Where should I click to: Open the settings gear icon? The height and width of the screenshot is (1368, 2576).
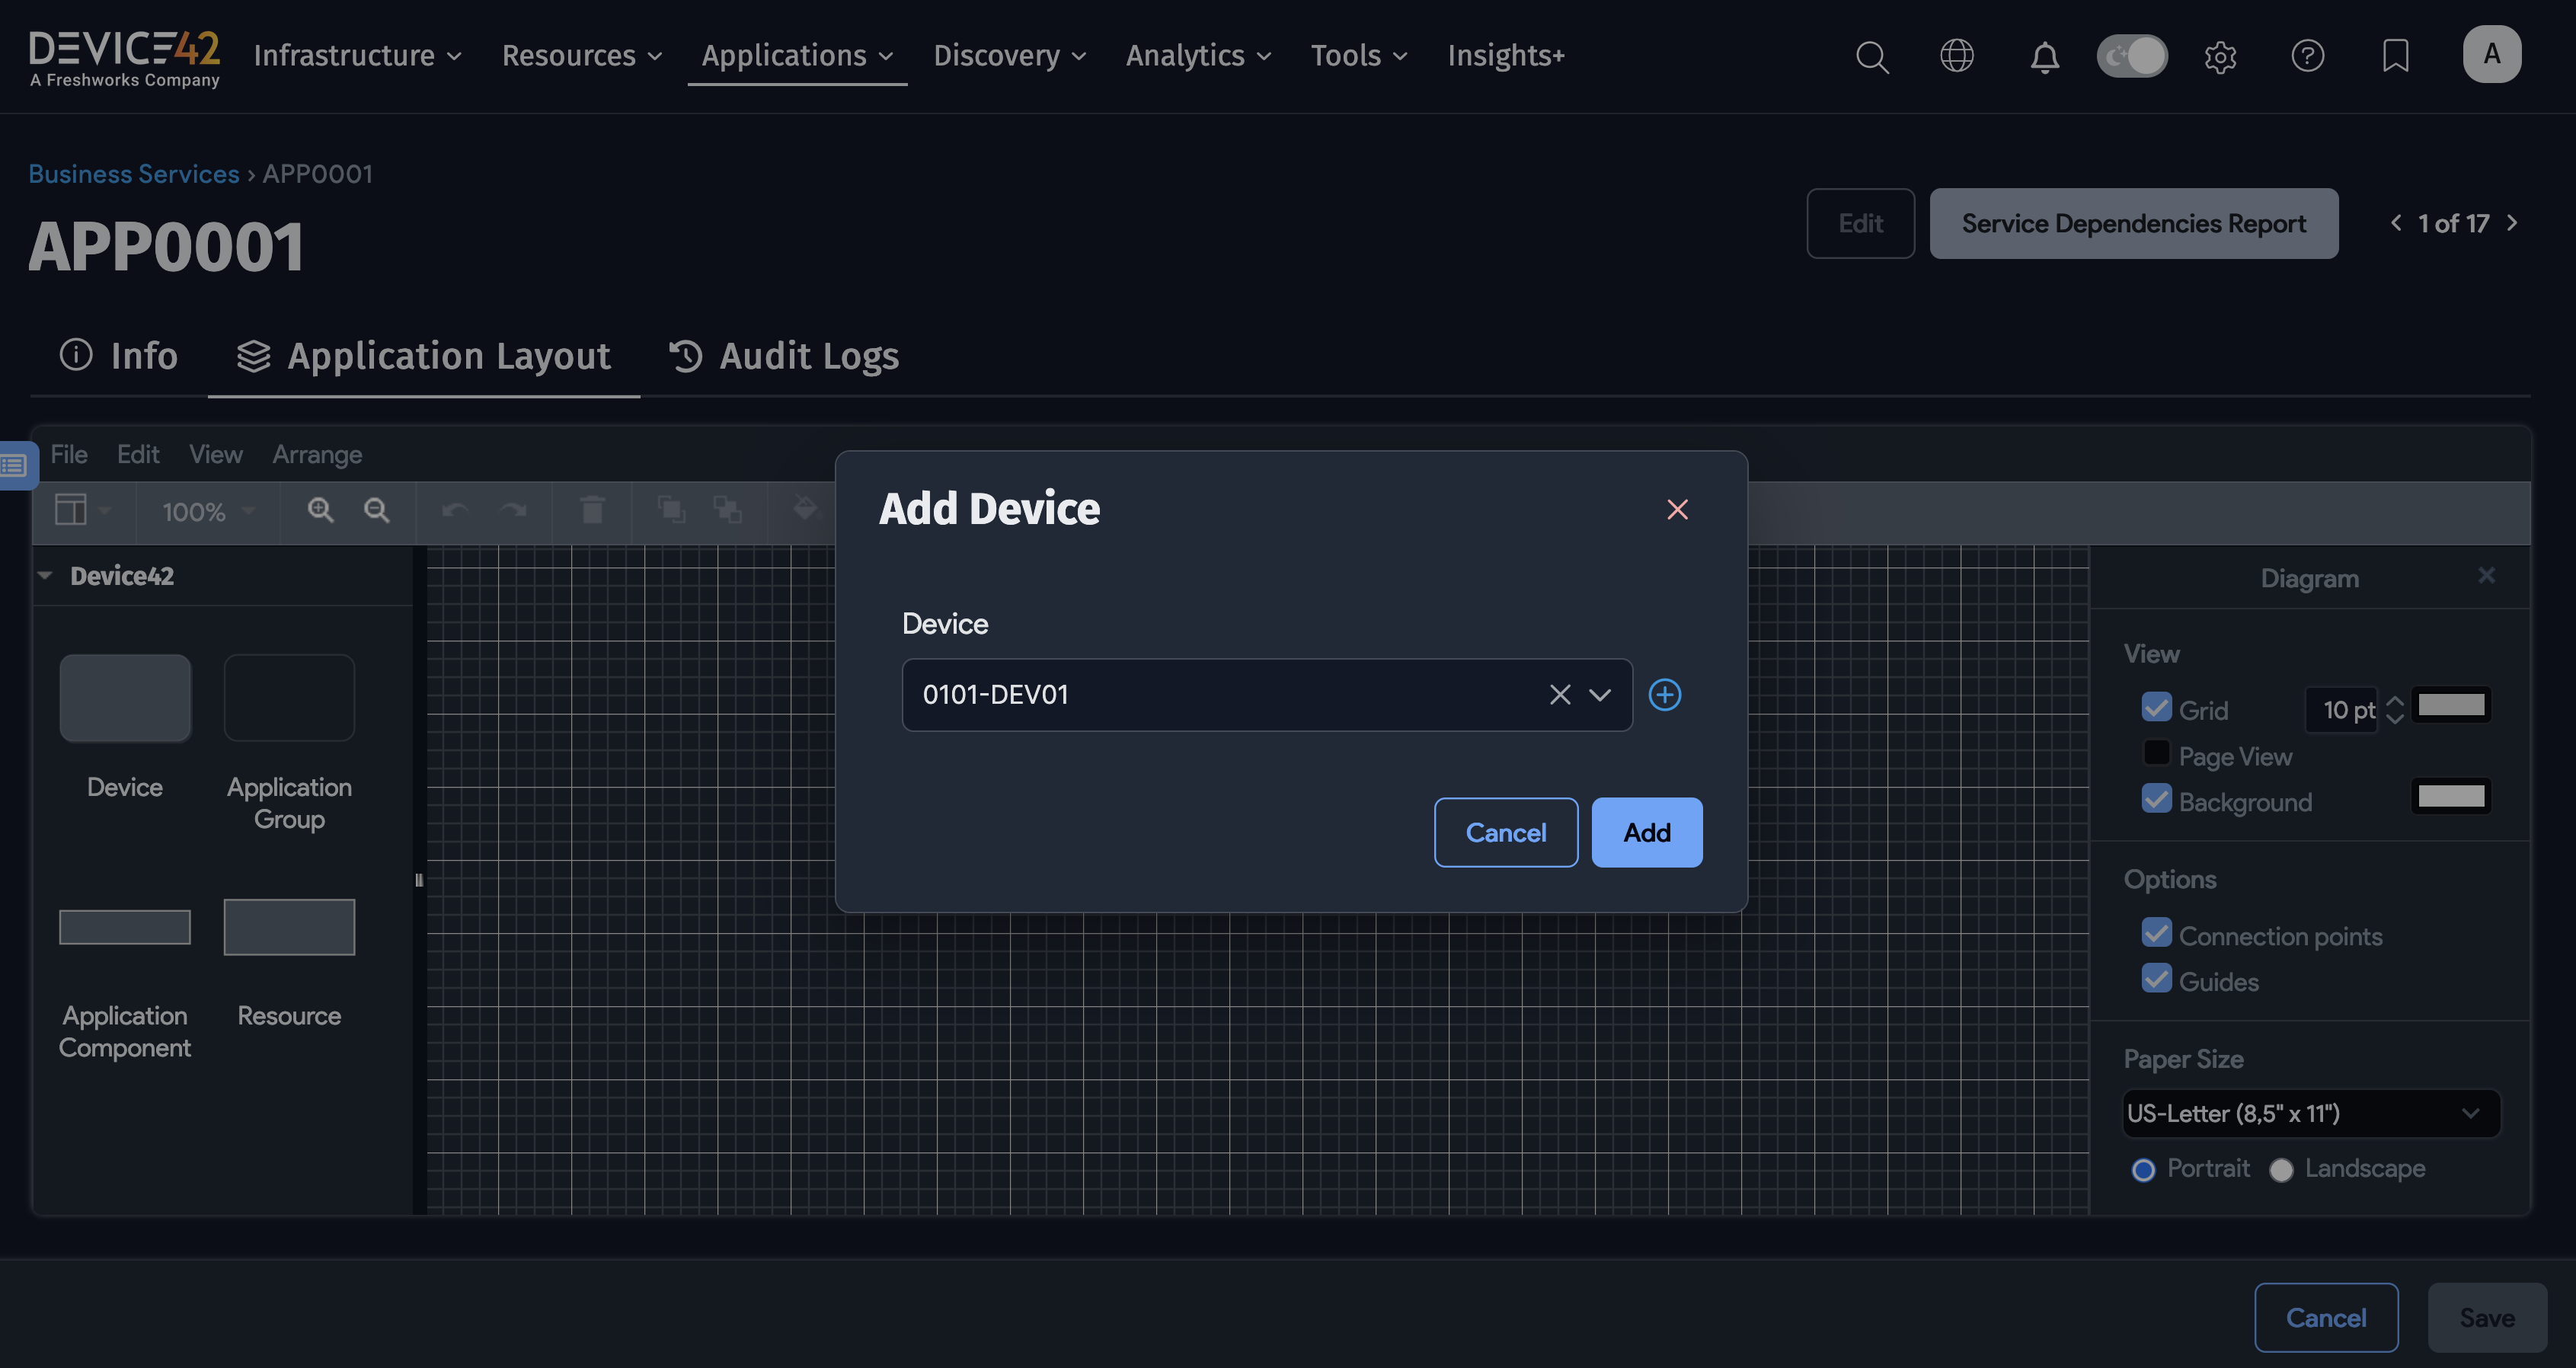2219,56
